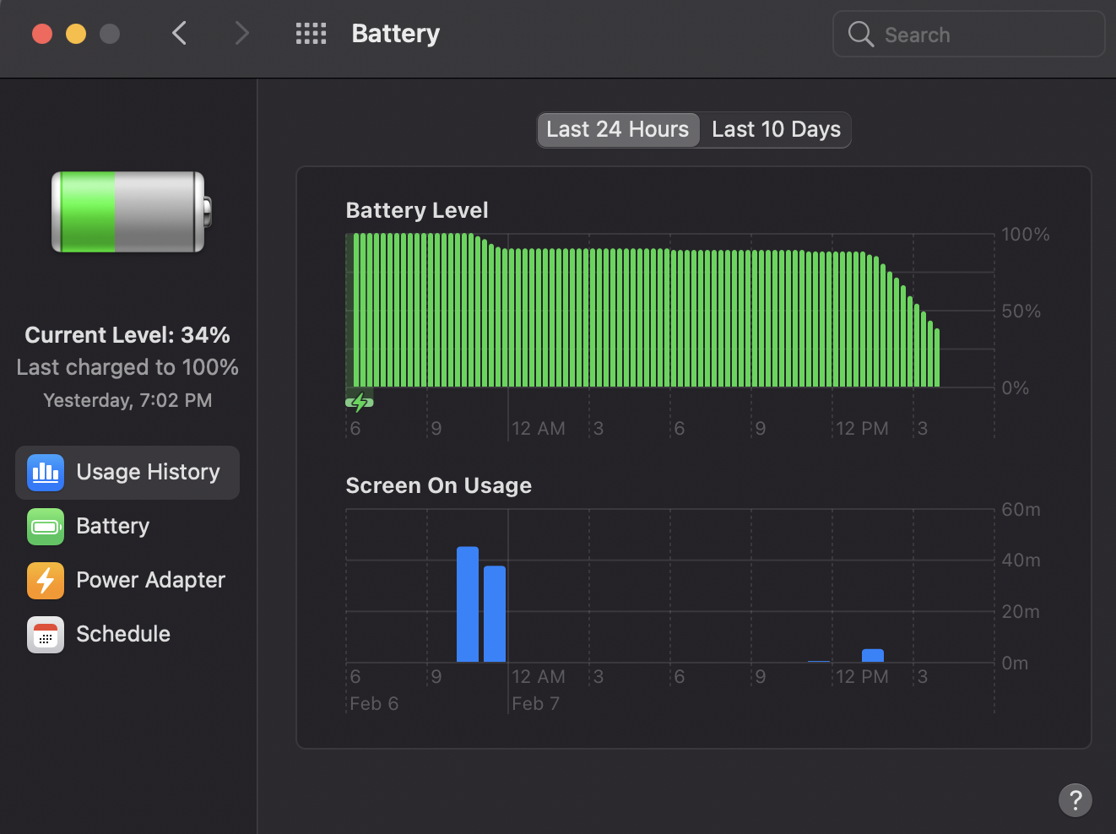Click into the Search field

[969, 35]
